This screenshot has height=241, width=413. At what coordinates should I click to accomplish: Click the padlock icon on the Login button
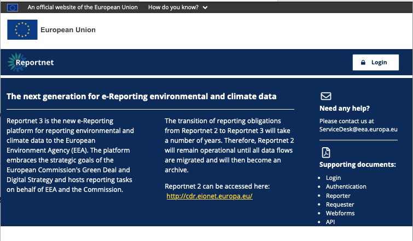tap(363, 62)
